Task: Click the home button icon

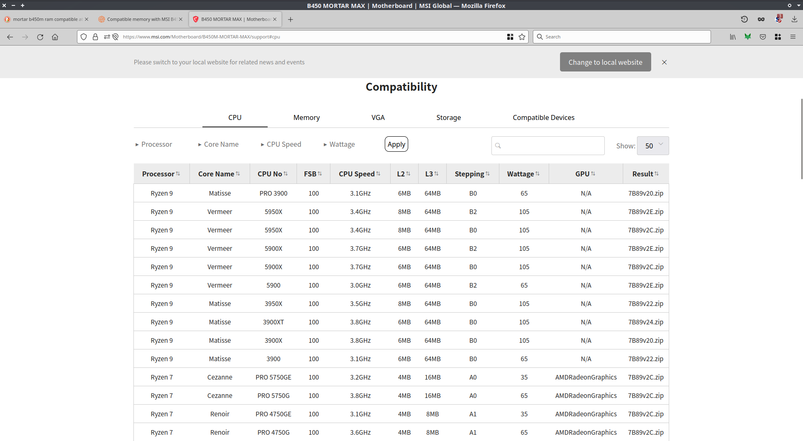Action: pos(55,37)
